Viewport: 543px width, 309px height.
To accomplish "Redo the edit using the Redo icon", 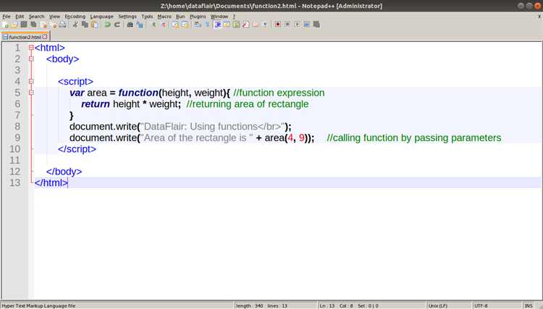I will click(117, 25).
